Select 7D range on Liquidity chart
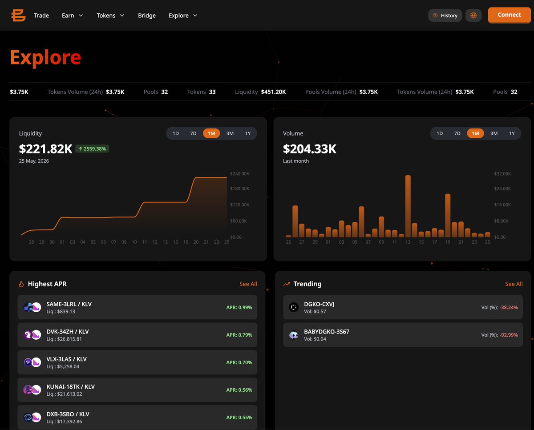Viewport: 534px width, 430px height. [x=193, y=133]
